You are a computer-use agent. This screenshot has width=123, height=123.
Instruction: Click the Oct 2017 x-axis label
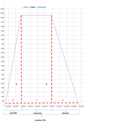point(59,107)
